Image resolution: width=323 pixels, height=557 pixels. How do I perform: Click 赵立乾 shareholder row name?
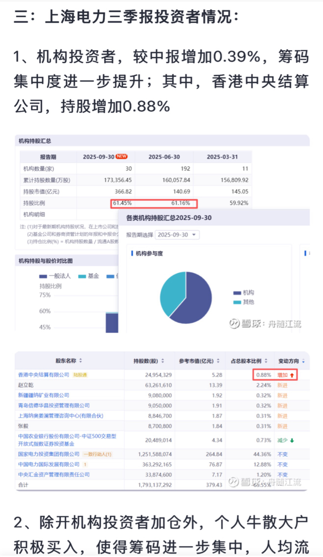pos(26,385)
